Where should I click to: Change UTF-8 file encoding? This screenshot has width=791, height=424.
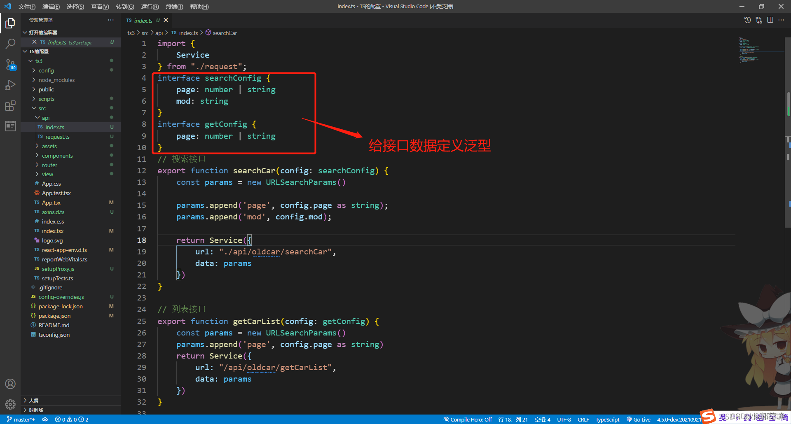pyautogui.click(x=564, y=419)
